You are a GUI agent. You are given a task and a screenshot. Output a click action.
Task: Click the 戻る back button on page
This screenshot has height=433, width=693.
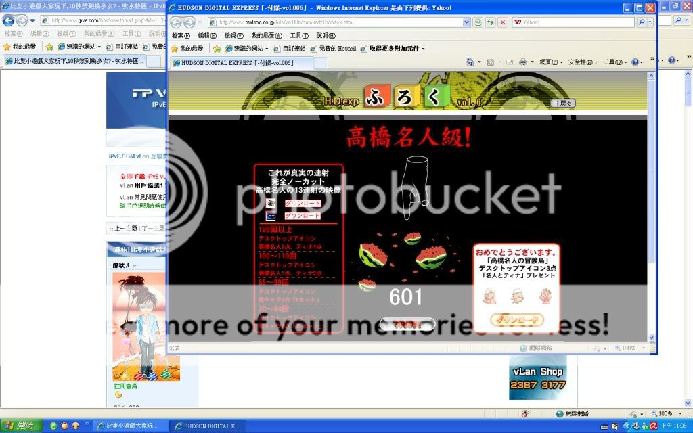563,104
